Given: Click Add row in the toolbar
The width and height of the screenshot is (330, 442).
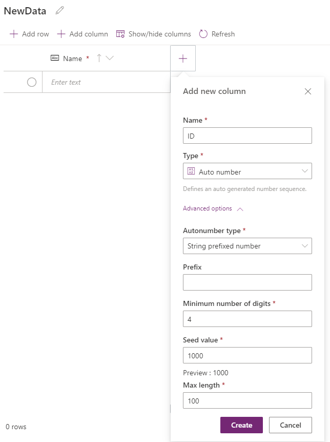Looking at the screenshot, I should [30, 34].
